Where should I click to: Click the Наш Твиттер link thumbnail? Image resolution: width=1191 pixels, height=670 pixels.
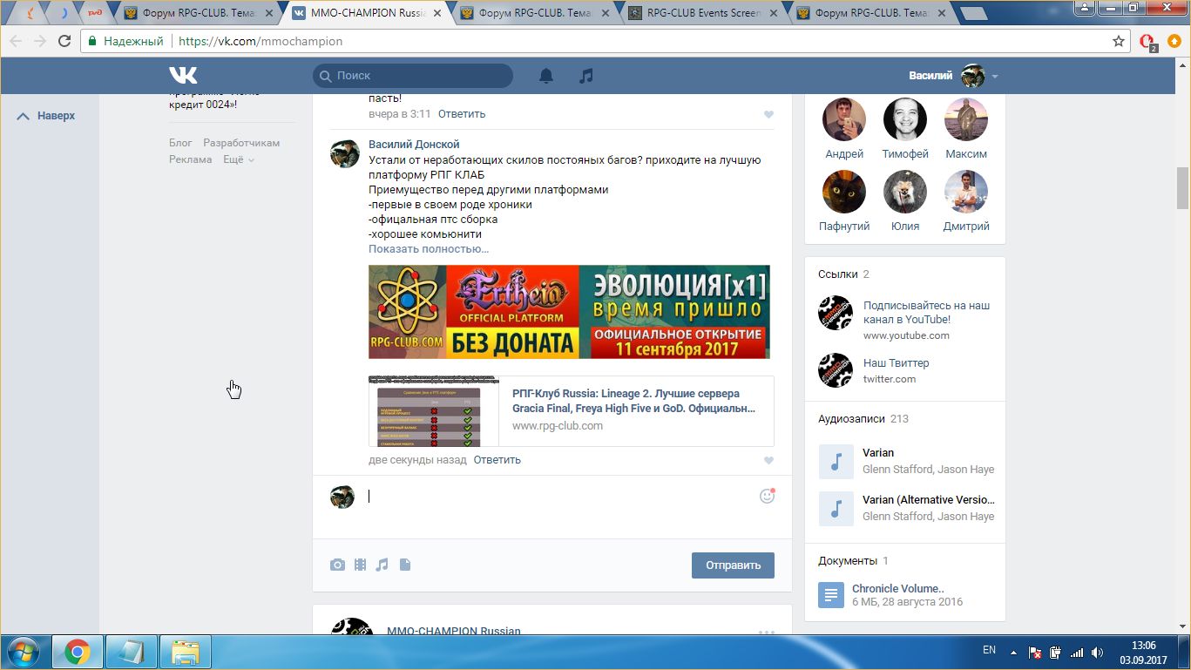(x=835, y=370)
